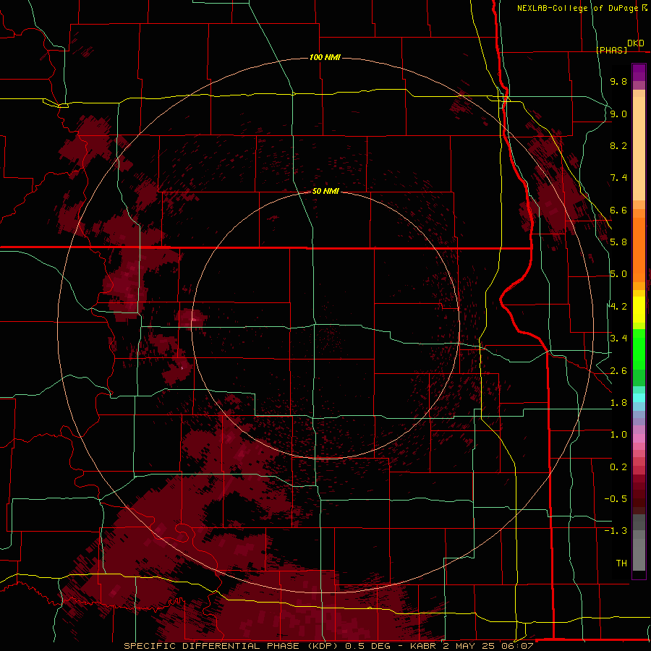The image size is (651, 651).
Task: Click the bright green segment of color bar
Action: tap(639, 349)
